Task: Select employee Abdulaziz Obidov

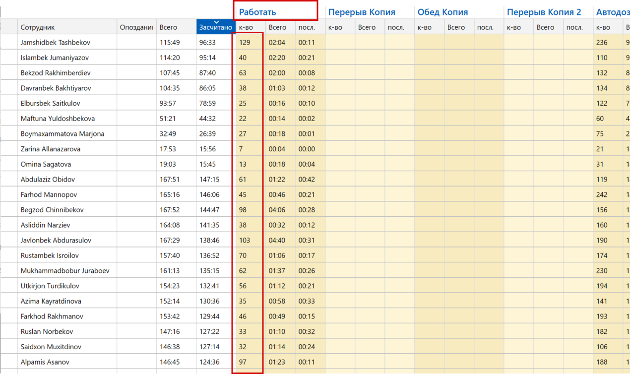Action: pyautogui.click(x=48, y=180)
